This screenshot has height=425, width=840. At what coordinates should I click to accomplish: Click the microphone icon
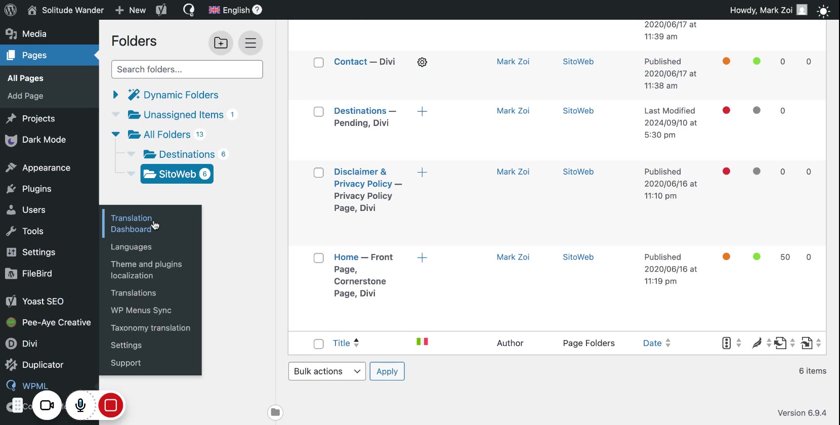tap(80, 405)
